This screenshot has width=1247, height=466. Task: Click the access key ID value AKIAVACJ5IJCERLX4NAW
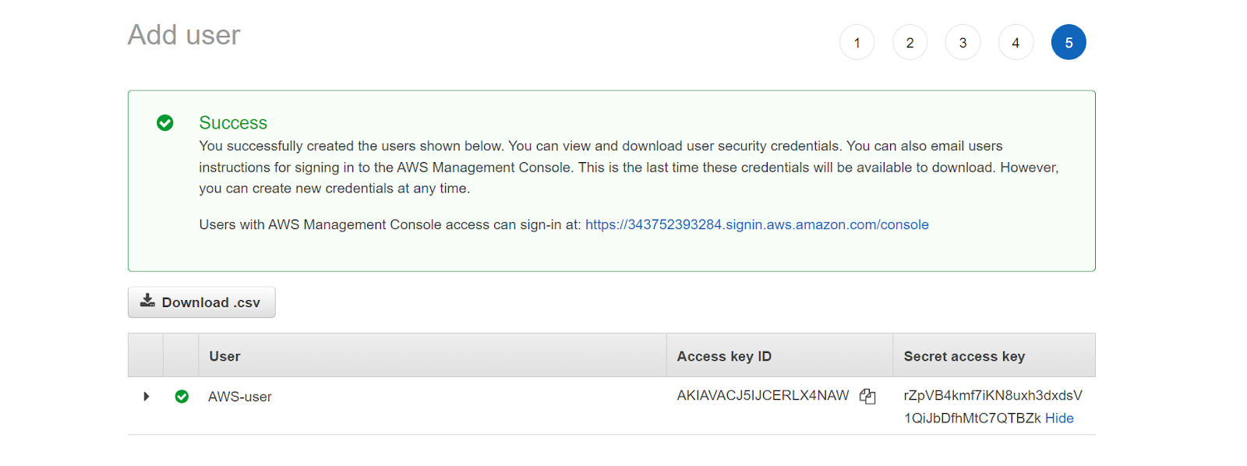click(763, 396)
